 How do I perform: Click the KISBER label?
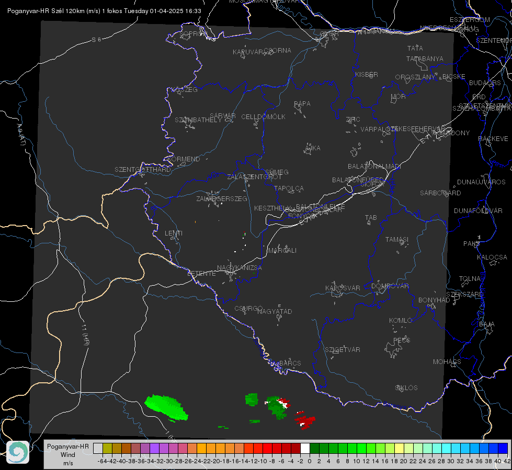click(x=367, y=74)
